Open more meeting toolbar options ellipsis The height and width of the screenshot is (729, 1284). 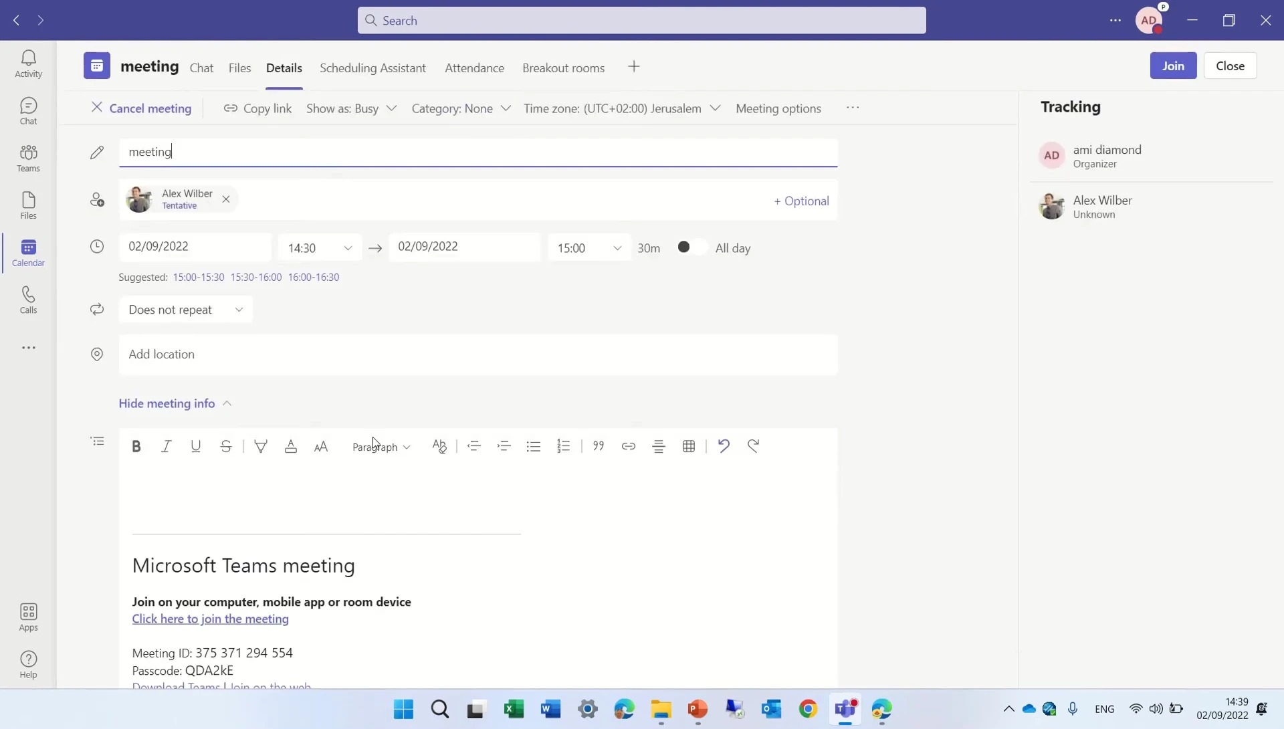tap(853, 108)
